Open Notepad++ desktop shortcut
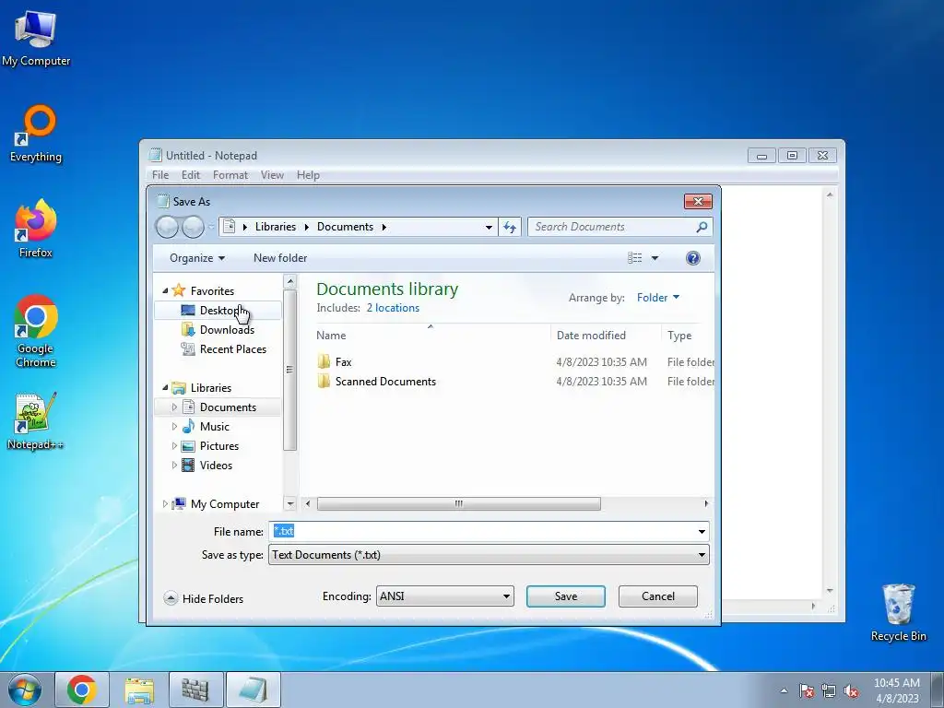The width and height of the screenshot is (944, 708). coord(36,421)
